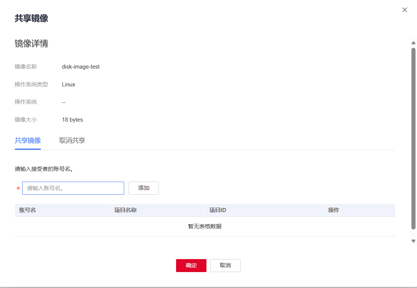Image resolution: width=417 pixels, height=288 pixels.
Task: Click the 暂无表格数据 empty table message
Action: 205,226
